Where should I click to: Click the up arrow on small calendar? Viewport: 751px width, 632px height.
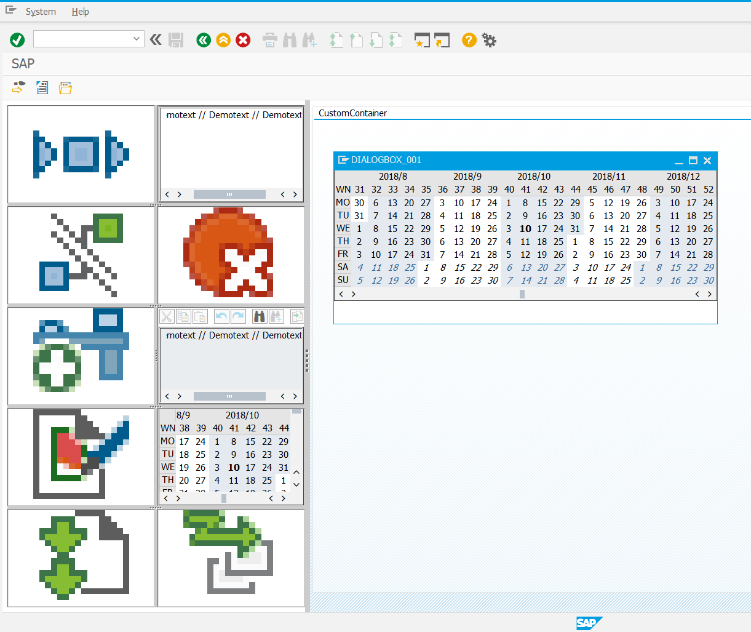296,473
